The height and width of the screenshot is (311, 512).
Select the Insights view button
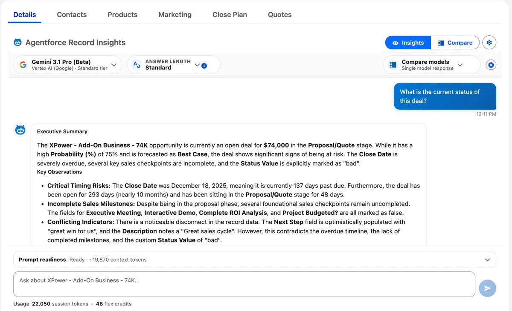tap(408, 43)
